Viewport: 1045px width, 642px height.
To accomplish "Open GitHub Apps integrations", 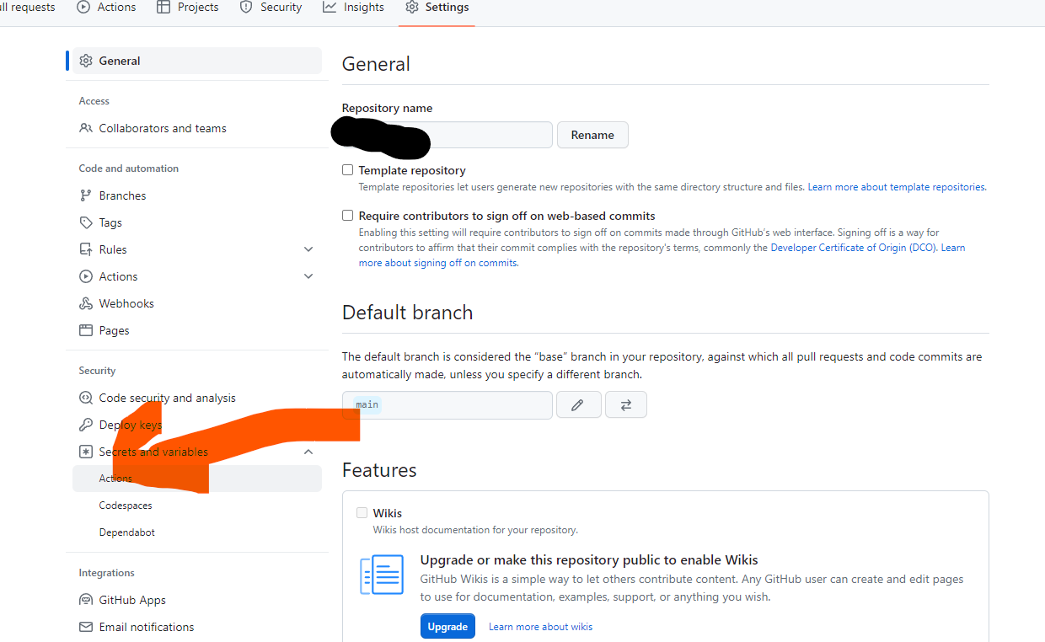I will [132, 600].
